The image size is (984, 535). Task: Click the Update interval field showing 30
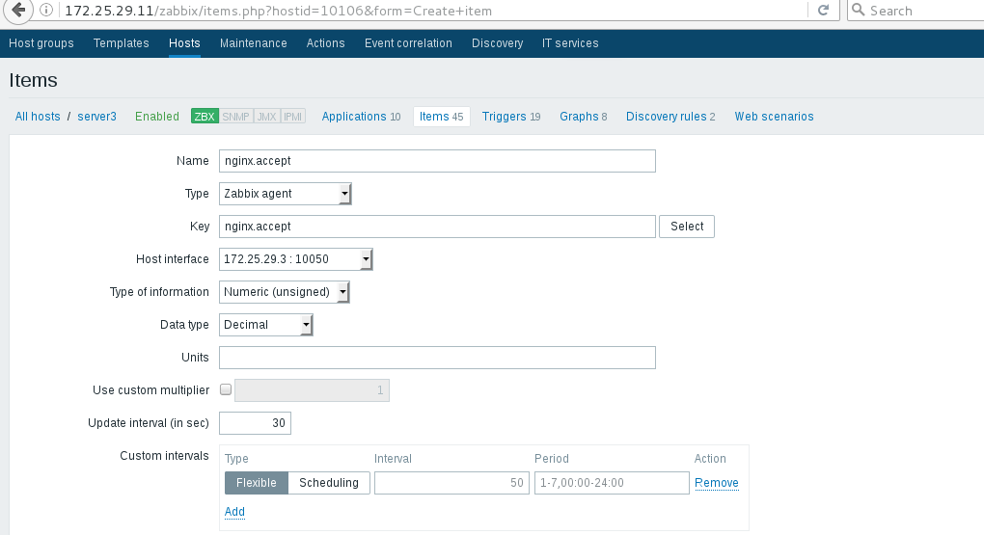click(x=255, y=423)
